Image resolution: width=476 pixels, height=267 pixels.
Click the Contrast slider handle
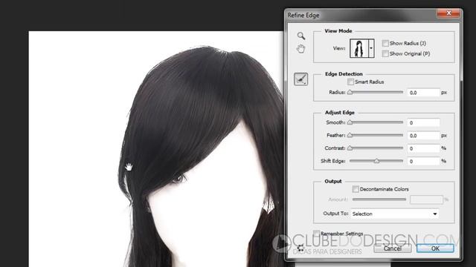[x=350, y=148]
